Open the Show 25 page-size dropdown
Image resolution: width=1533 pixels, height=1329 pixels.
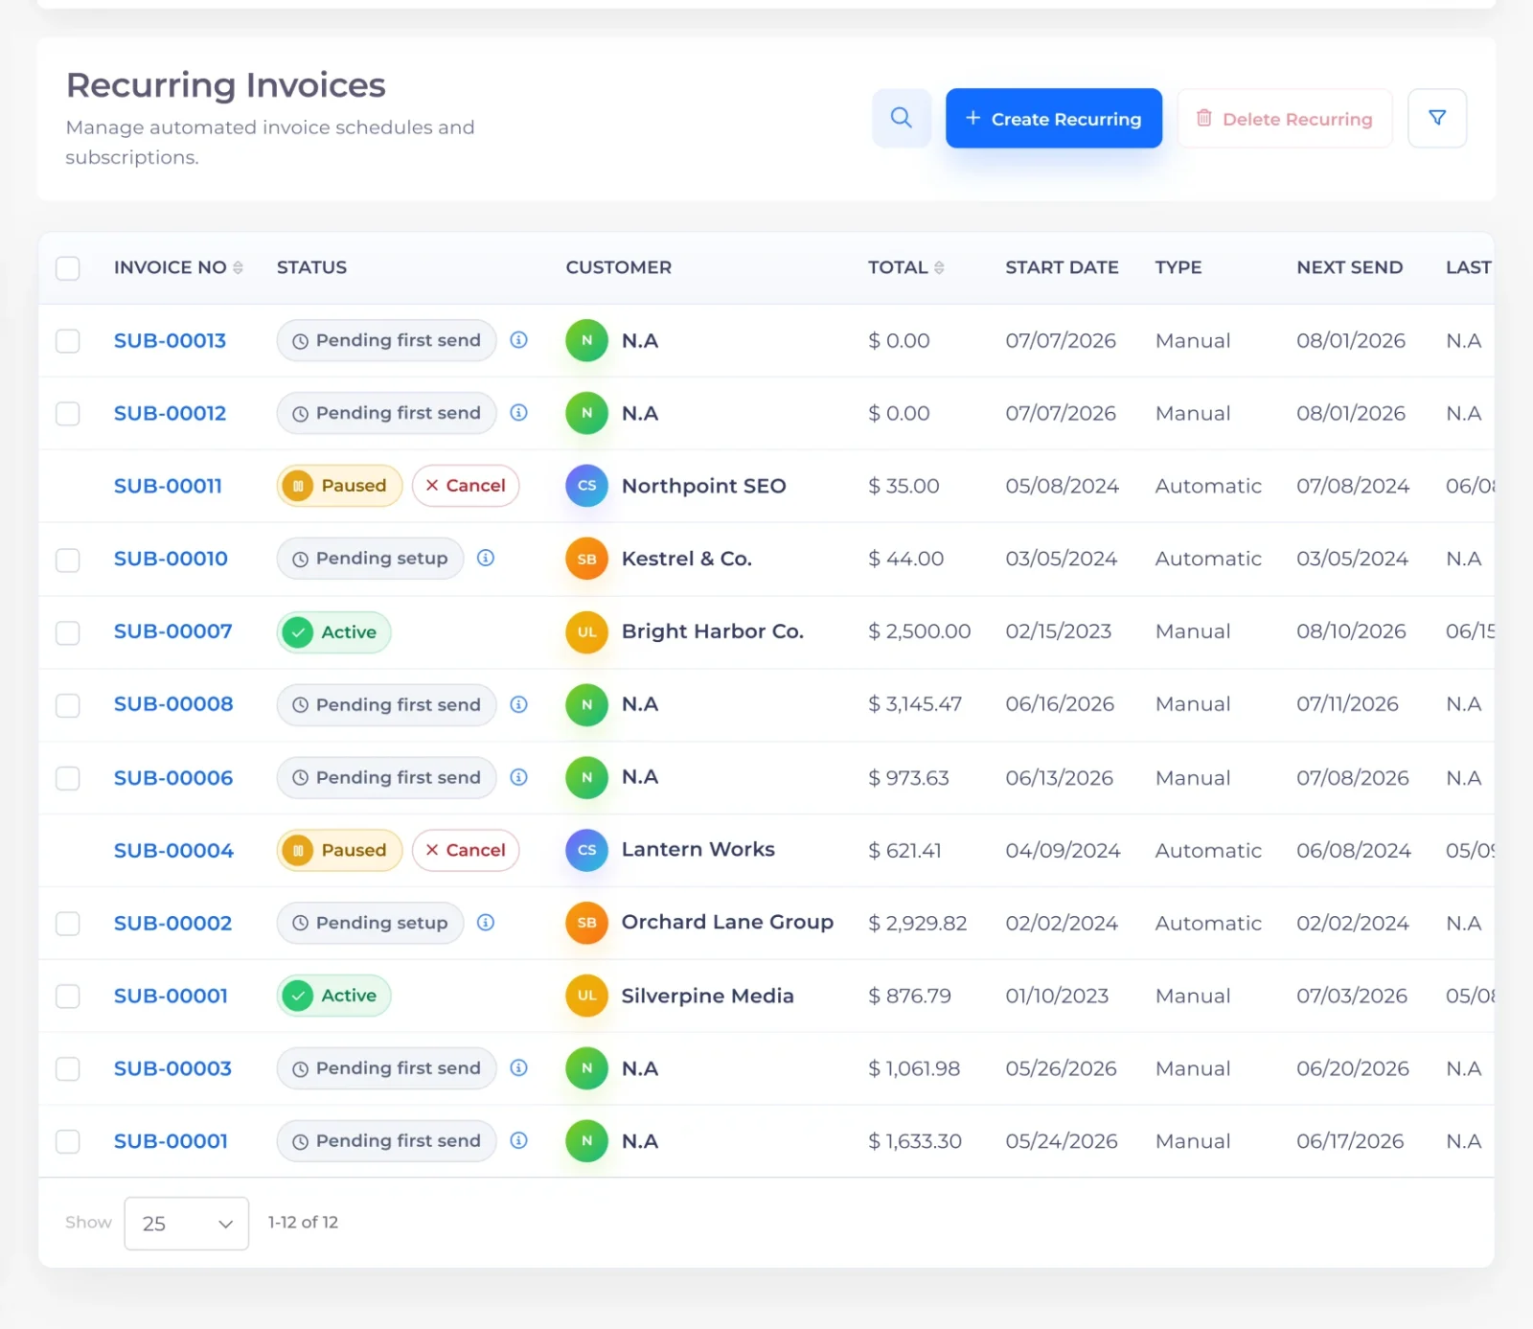[186, 1223]
